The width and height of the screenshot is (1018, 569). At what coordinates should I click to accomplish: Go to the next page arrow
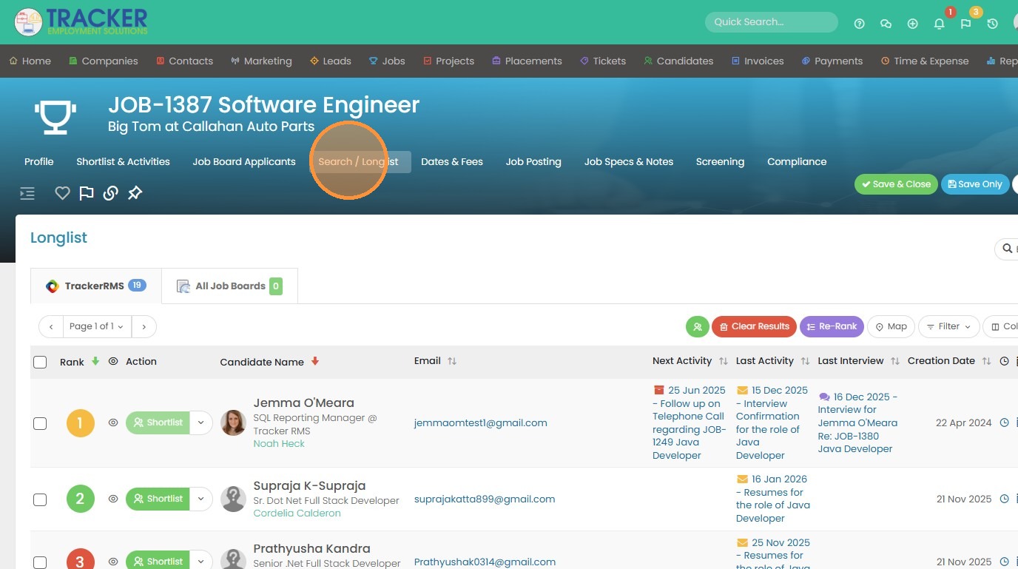(144, 326)
